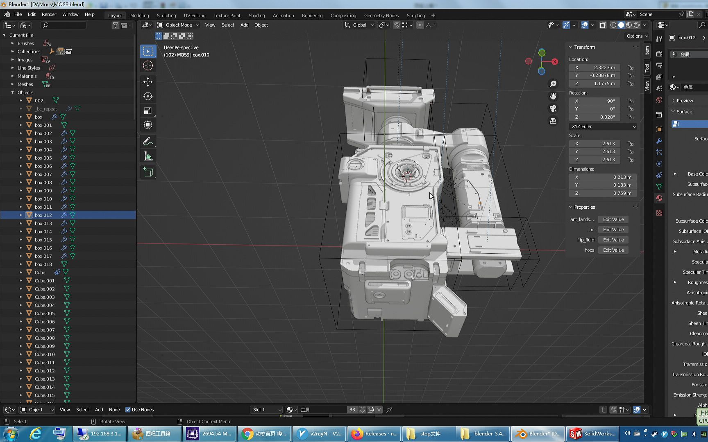Toggle camera view in the viewport
The image size is (708, 442).
[553, 108]
